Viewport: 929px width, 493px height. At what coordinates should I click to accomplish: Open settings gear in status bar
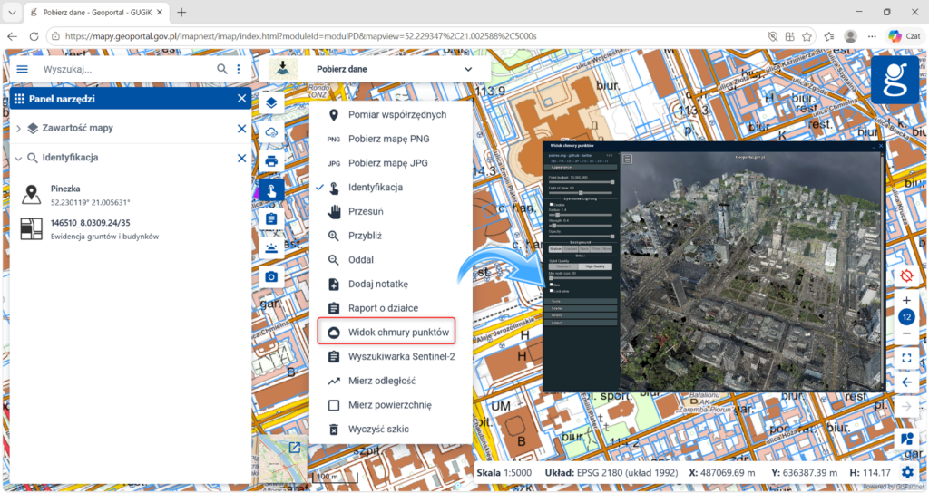pyautogui.click(x=907, y=472)
